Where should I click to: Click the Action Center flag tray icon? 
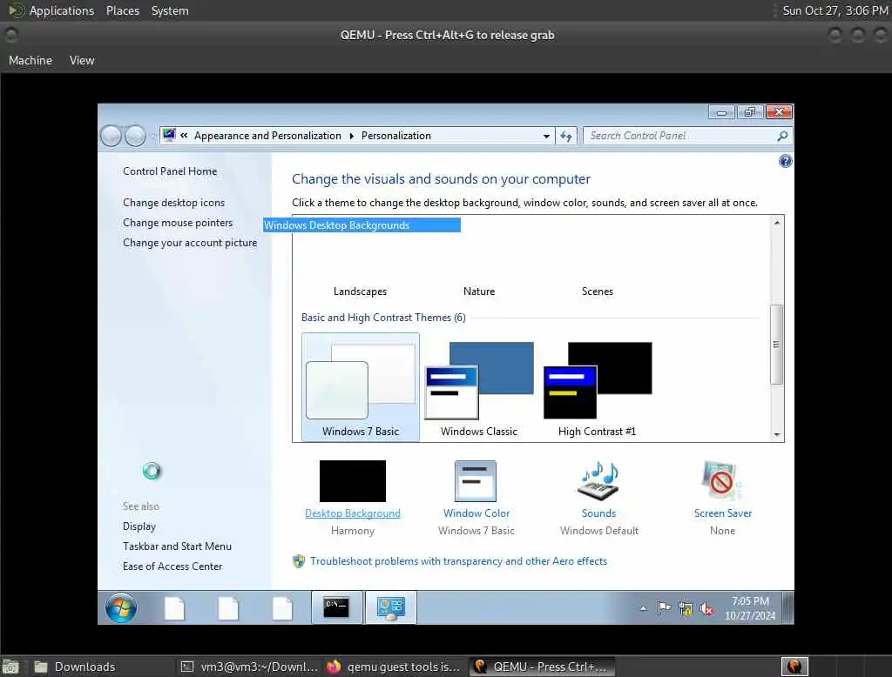[663, 608]
